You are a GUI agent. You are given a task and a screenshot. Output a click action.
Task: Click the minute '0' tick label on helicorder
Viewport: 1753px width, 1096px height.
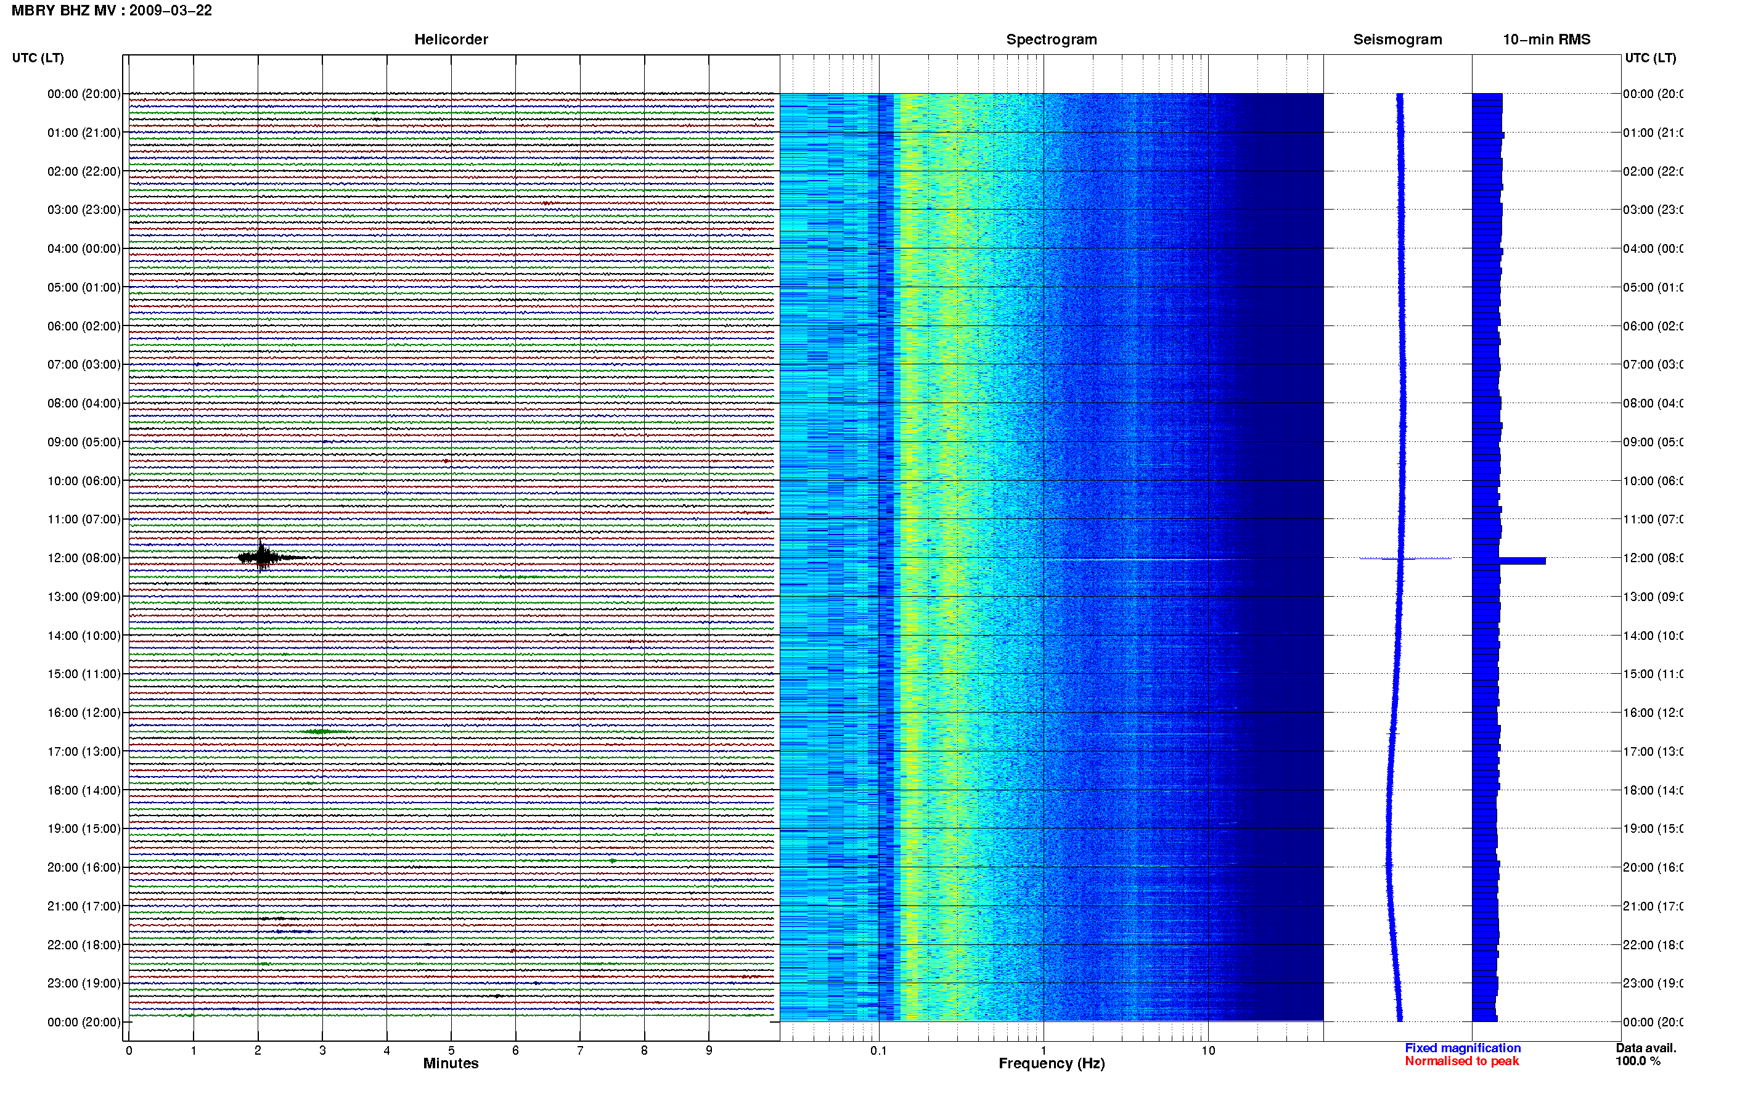click(129, 1050)
